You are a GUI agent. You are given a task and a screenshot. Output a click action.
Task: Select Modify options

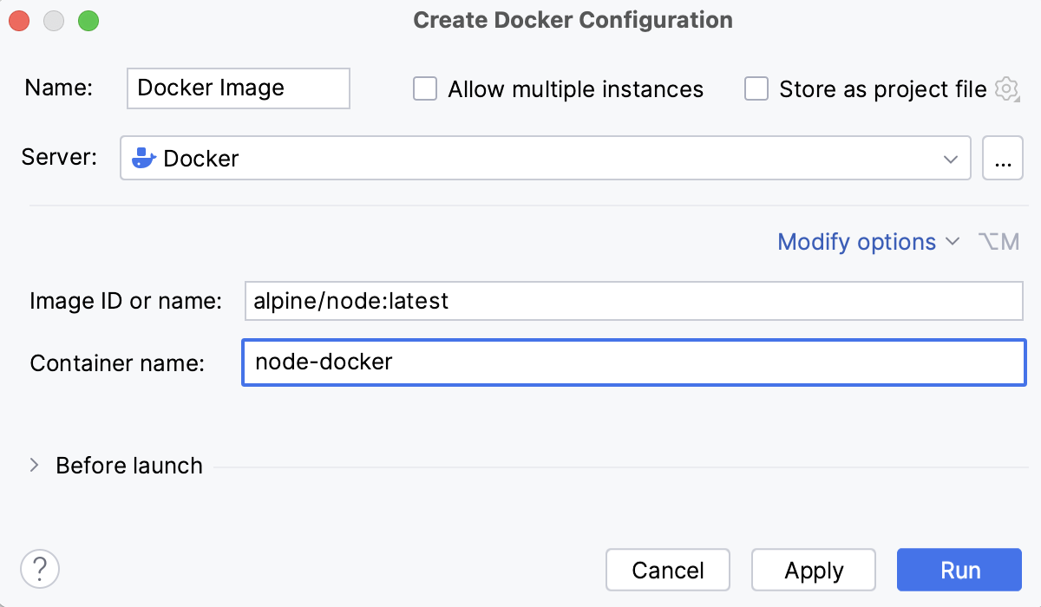tap(857, 242)
